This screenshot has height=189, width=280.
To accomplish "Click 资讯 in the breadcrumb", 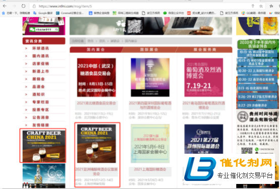I will [102, 41].
